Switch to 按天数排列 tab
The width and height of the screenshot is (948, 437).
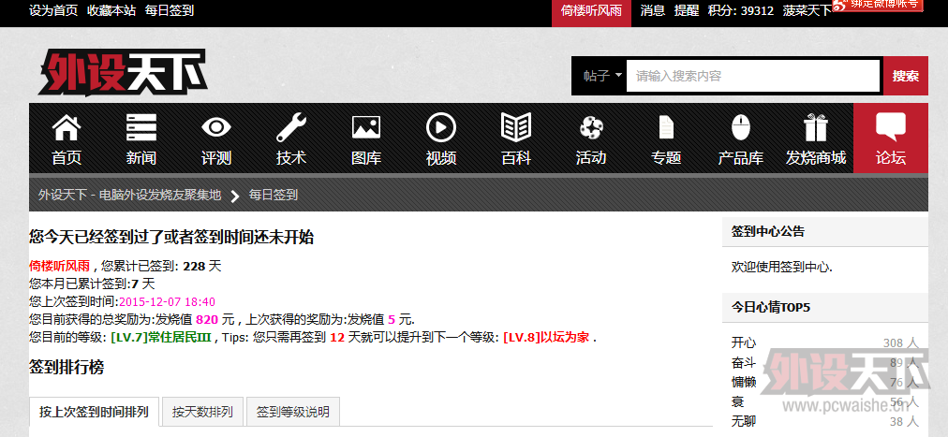202,412
